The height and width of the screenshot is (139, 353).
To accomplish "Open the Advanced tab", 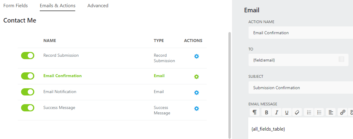I will pos(98,6).
